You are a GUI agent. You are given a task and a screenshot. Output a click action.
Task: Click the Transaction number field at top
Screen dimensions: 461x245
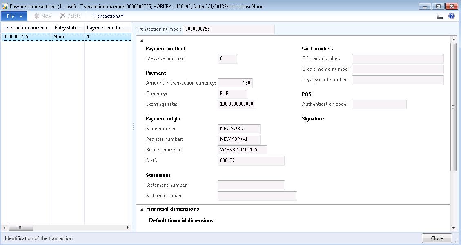click(x=229, y=29)
